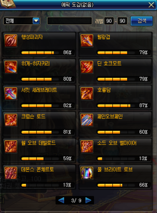Click the blue arrow on 전체 dropdown
The image size is (157, 213).
(36, 21)
